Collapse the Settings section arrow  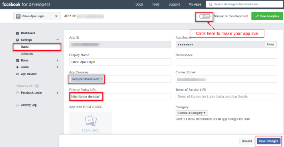(58, 40)
